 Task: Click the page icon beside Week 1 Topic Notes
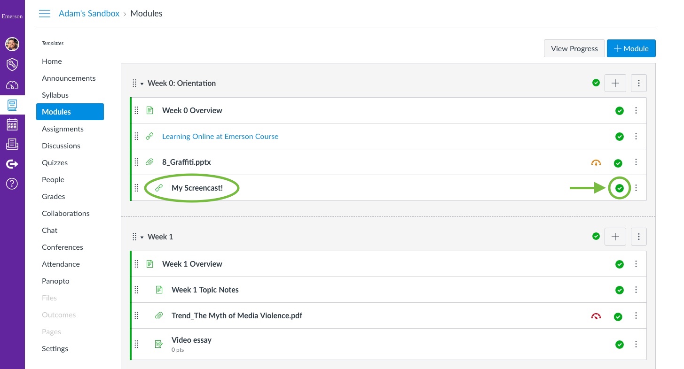(159, 290)
